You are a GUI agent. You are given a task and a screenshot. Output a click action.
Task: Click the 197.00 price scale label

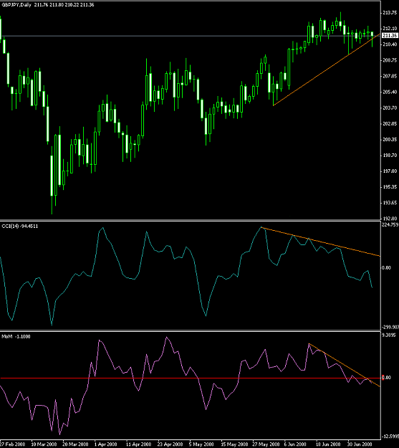(390, 171)
